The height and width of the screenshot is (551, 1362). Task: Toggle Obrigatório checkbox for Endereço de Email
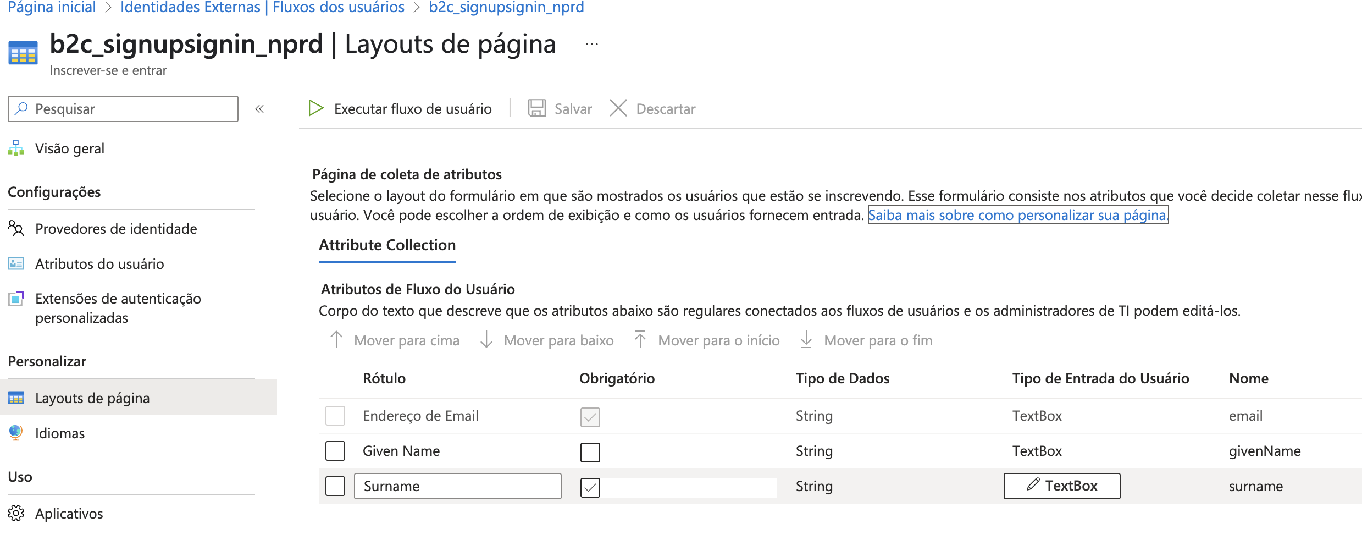click(590, 417)
